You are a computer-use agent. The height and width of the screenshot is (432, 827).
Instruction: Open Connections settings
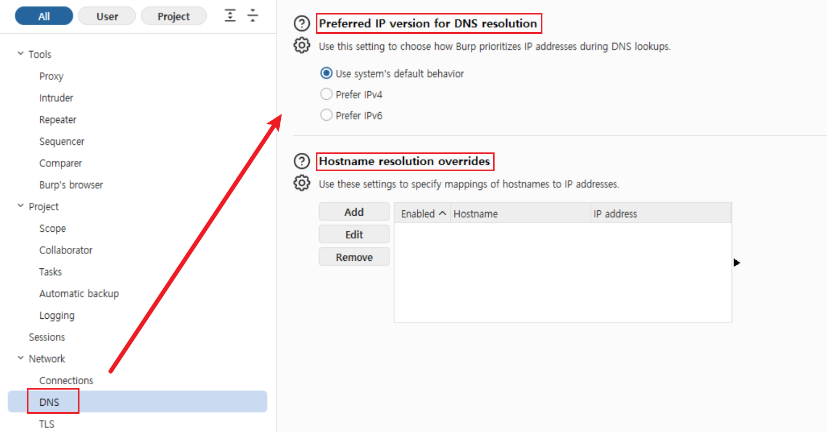(66, 380)
